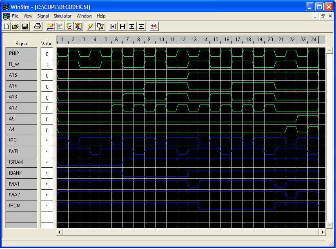Select the !BANK signal name button
The image size is (336, 249).
[22, 173]
